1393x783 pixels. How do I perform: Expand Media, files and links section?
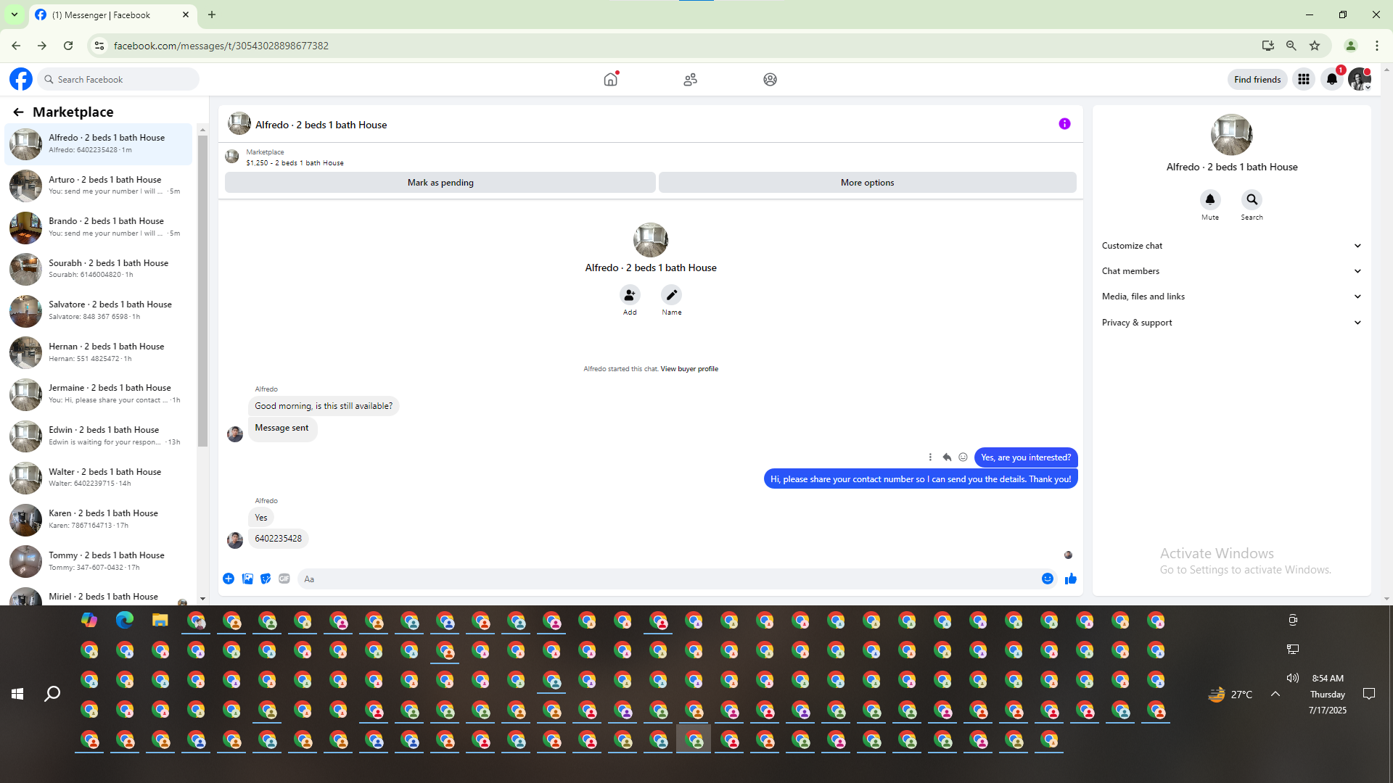tap(1232, 297)
